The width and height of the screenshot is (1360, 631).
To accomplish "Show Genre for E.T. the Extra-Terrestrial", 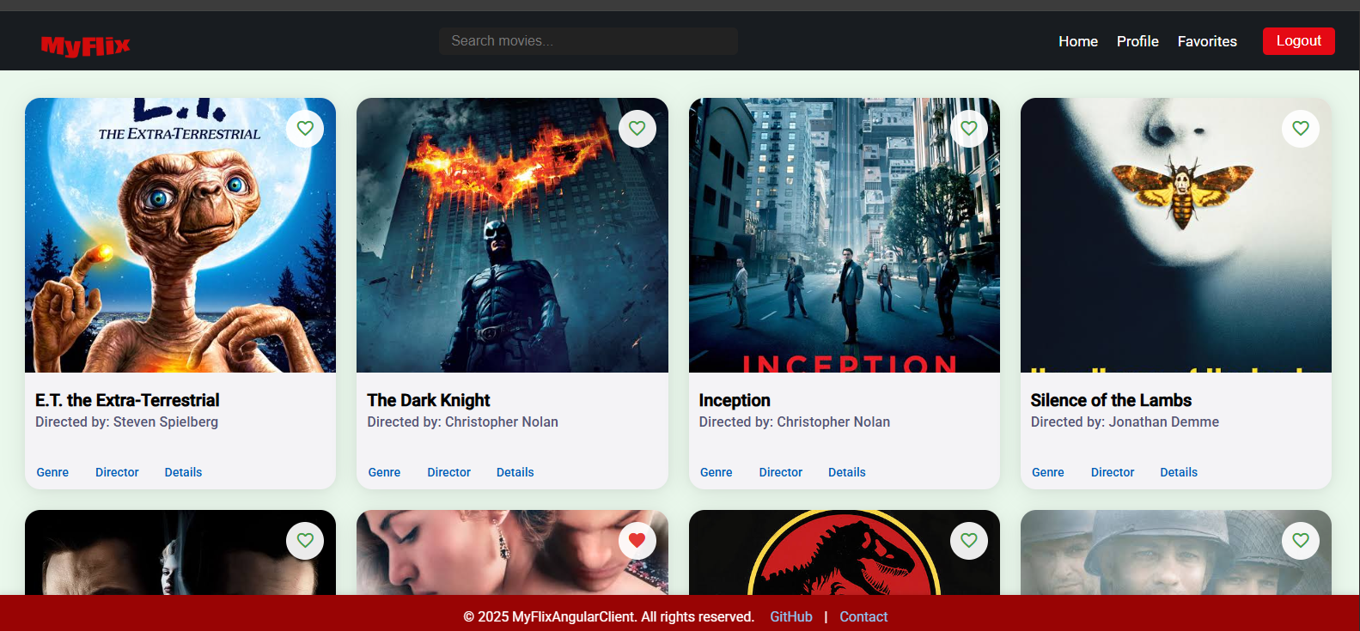I will [52, 472].
